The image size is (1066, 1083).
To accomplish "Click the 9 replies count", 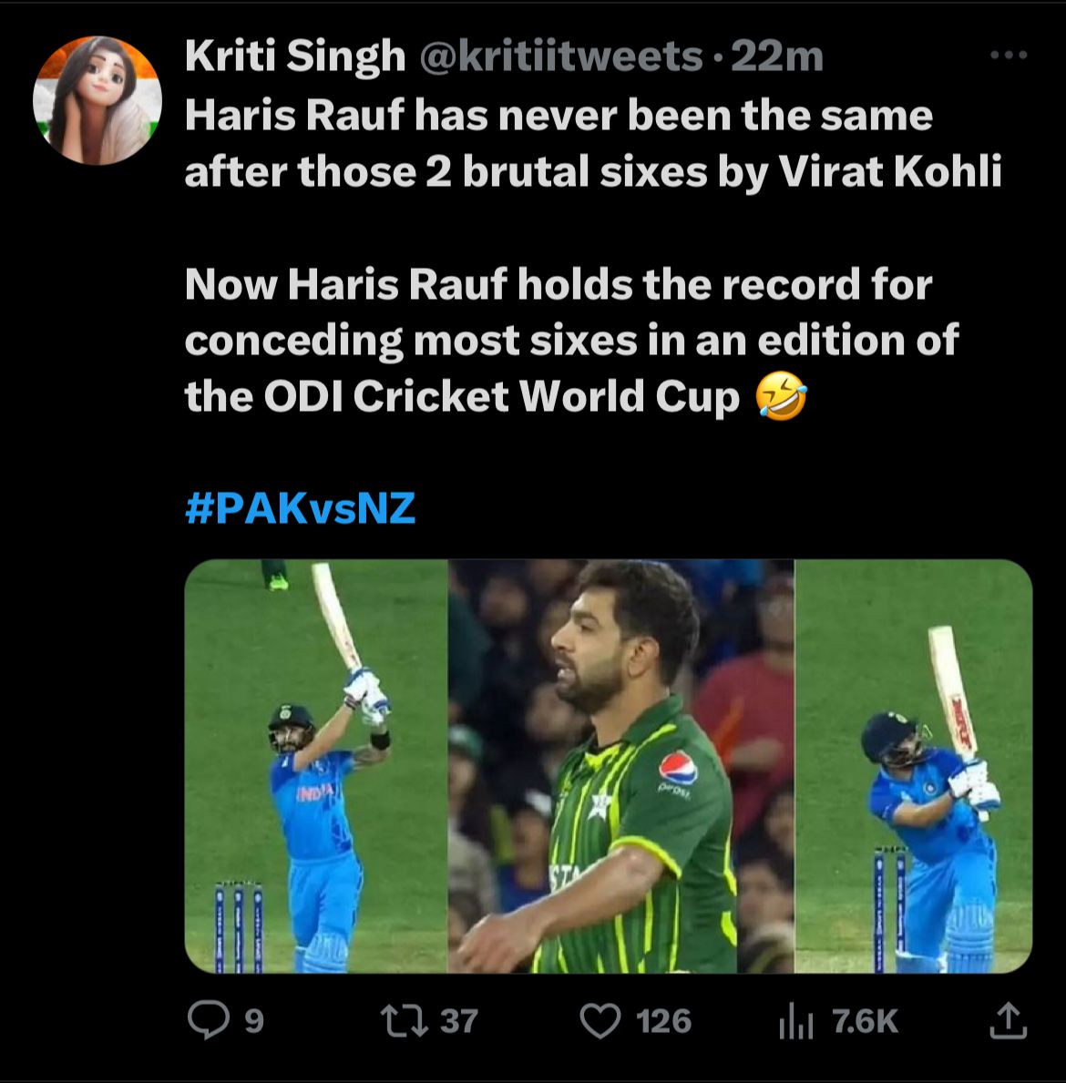I will pos(254,1021).
